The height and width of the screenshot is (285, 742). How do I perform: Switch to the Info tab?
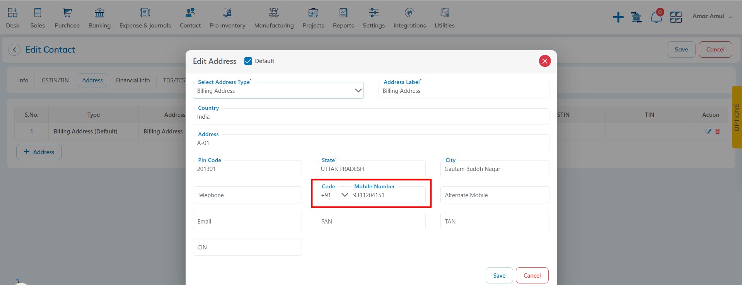[23, 80]
